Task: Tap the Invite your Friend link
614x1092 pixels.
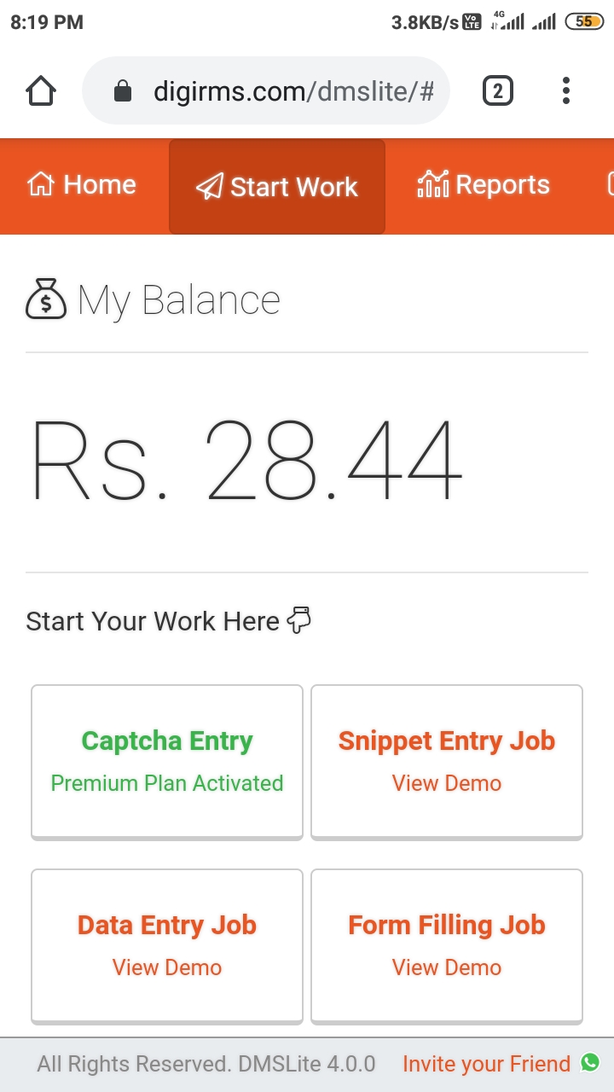Action: coord(486,1064)
